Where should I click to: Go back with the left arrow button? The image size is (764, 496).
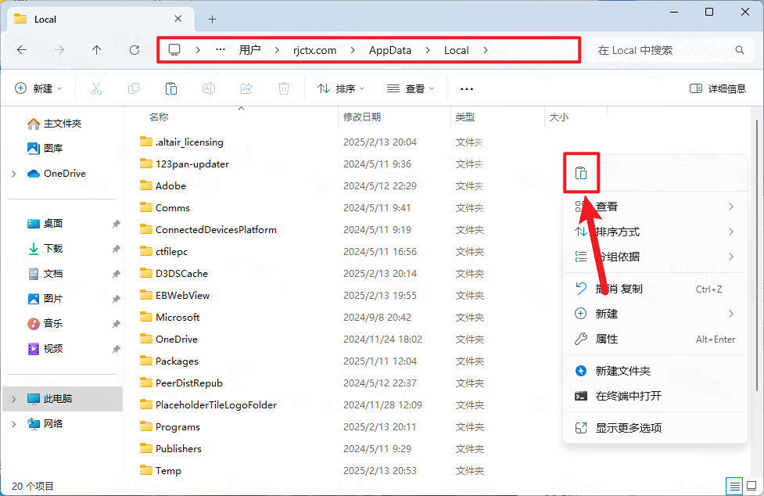pos(22,50)
